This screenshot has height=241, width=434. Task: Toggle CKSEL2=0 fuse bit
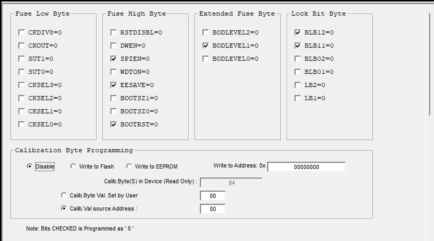pyautogui.click(x=21, y=98)
